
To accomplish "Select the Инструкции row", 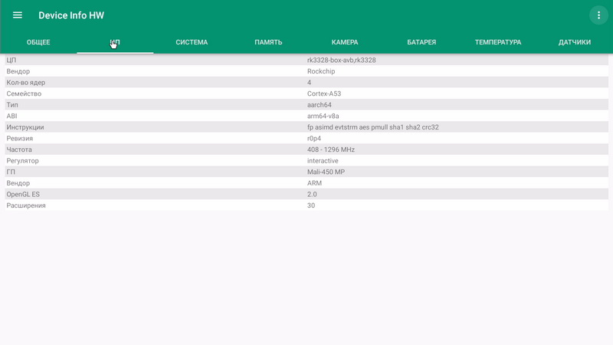I will tap(306, 127).
